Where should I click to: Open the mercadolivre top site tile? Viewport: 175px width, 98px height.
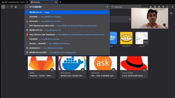pos(126,39)
